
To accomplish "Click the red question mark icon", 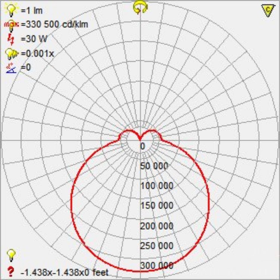I will point(11,271).
